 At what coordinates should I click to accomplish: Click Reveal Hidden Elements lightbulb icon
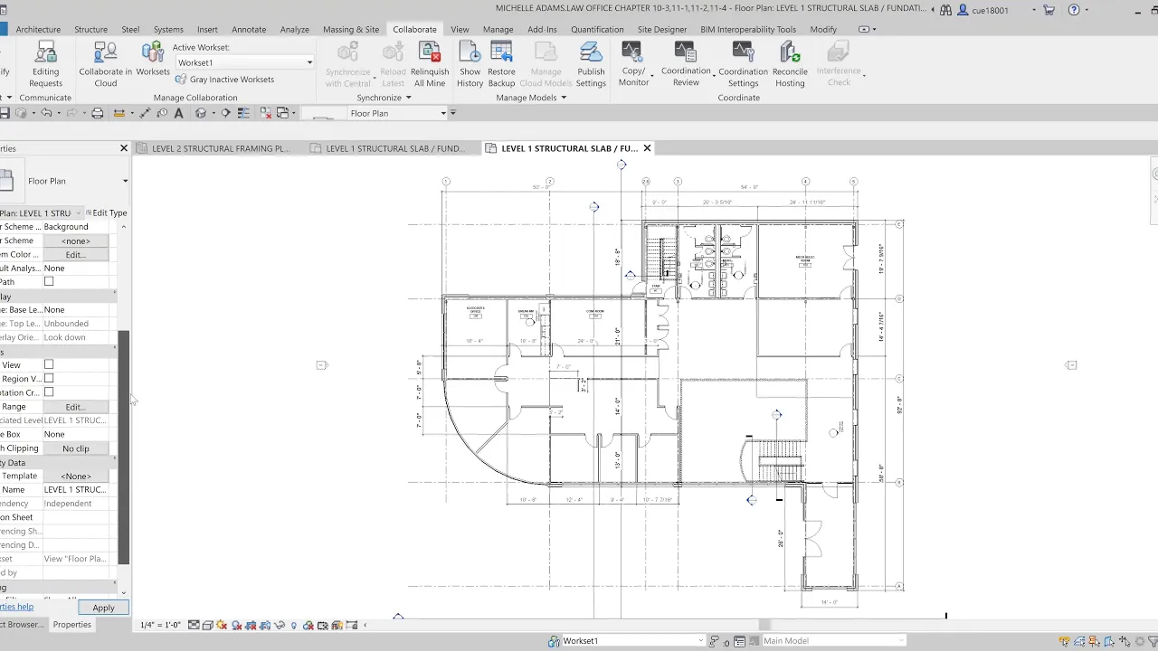coord(294,625)
